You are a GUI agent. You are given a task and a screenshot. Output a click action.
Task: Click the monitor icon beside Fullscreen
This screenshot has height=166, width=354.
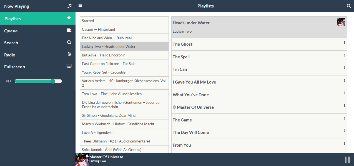(x=69, y=66)
